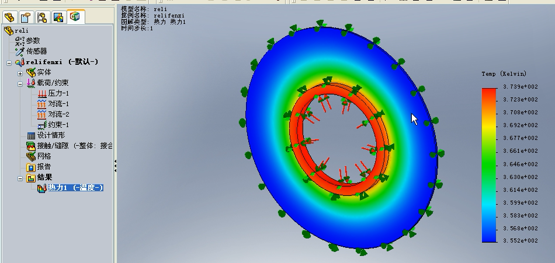Select 约束-1 in the tree
Viewport: 555px width, 263px height.
tap(59, 124)
